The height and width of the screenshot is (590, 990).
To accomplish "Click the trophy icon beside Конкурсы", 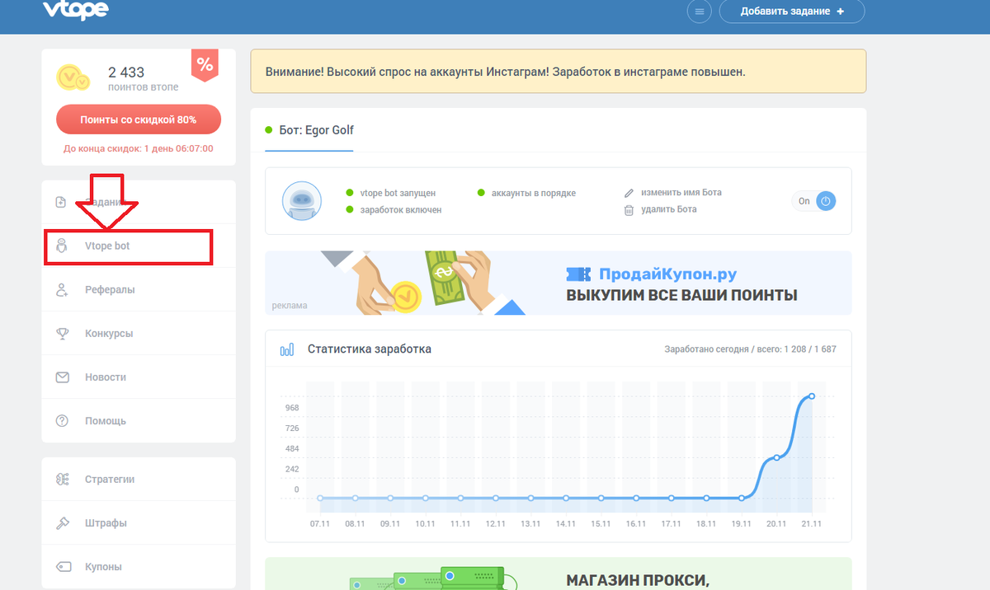I will click(x=62, y=334).
